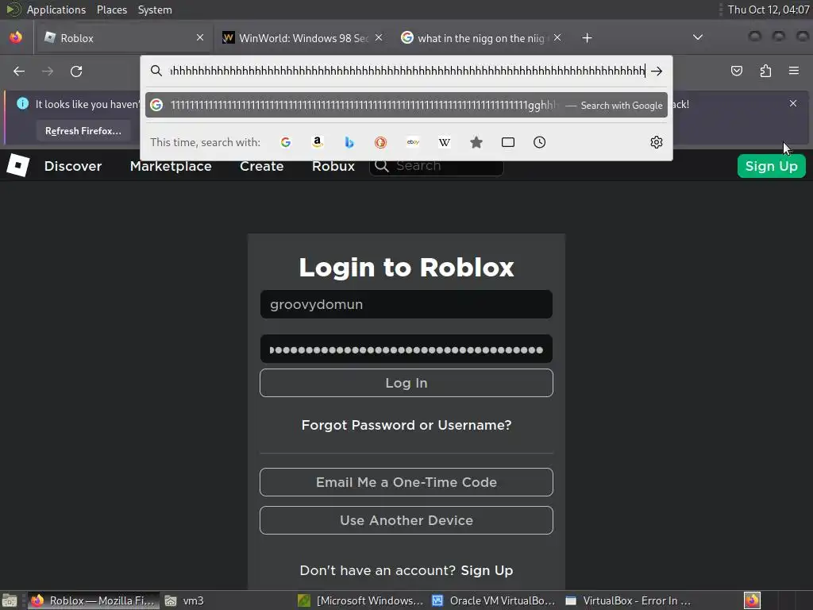Select the Search with Google suggestion row
This screenshot has height=610, width=813.
pos(406,105)
